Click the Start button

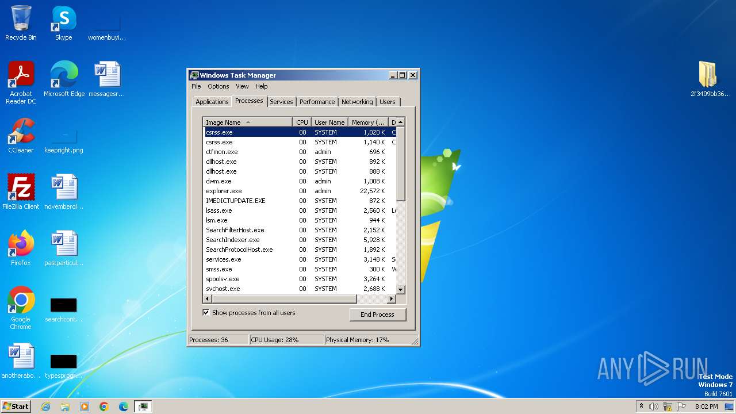[x=16, y=407]
